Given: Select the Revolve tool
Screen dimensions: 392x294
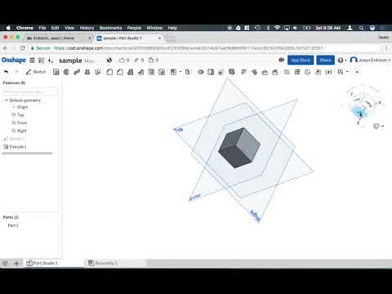Looking at the screenshot, I should pos(66,72).
